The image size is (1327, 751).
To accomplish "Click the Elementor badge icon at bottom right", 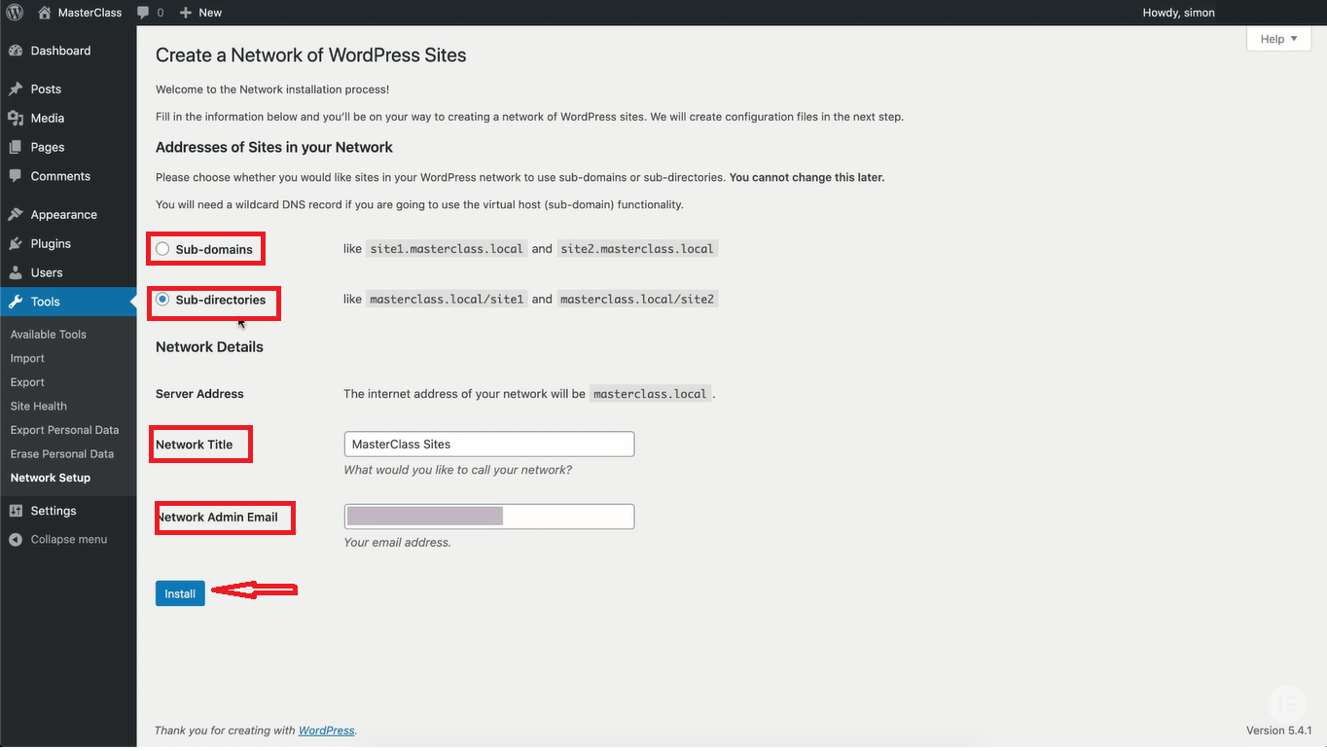I will [x=1287, y=703].
